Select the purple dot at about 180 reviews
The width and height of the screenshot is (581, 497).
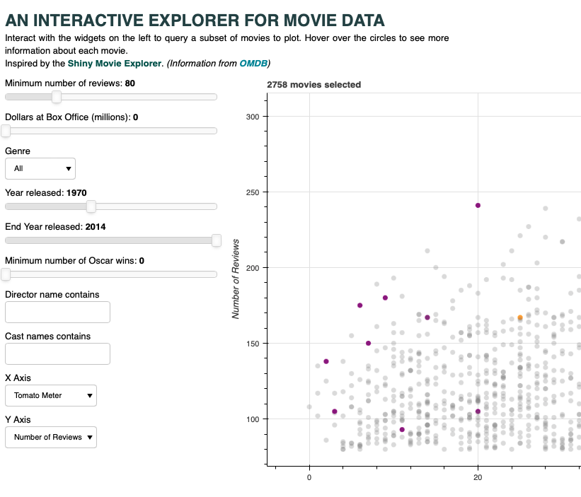coord(385,298)
